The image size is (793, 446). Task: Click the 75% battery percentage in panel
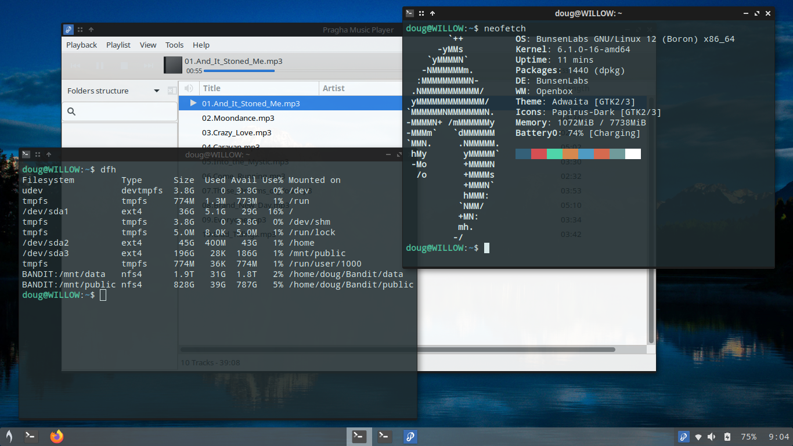[749, 437]
